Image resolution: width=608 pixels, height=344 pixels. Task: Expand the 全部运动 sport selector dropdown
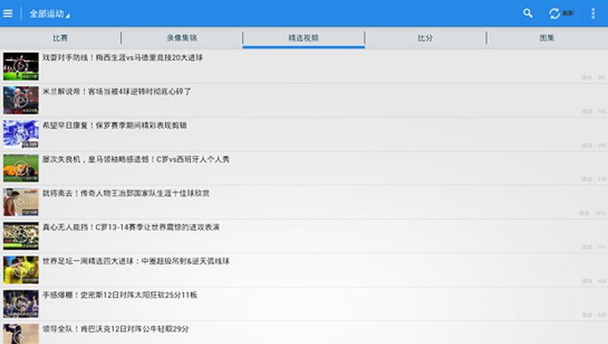coord(49,14)
